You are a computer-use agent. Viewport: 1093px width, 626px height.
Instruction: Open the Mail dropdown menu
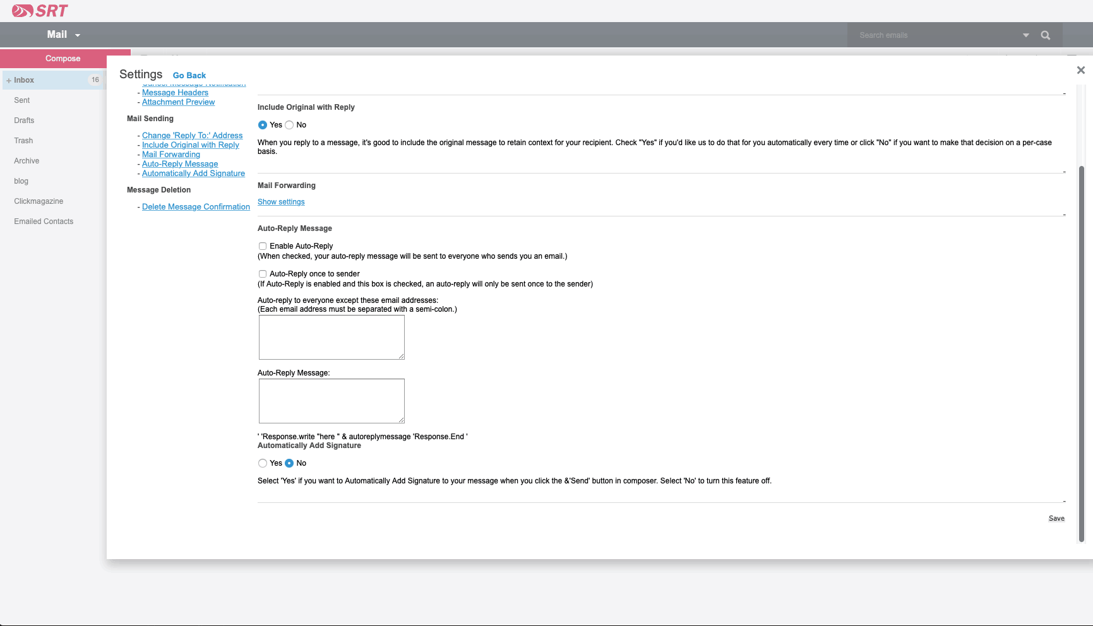coord(62,35)
